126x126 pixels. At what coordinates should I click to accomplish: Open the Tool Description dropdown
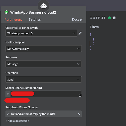[x=44, y=49]
